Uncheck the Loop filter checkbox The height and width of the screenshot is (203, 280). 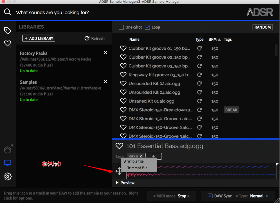pyautogui.click(x=147, y=27)
